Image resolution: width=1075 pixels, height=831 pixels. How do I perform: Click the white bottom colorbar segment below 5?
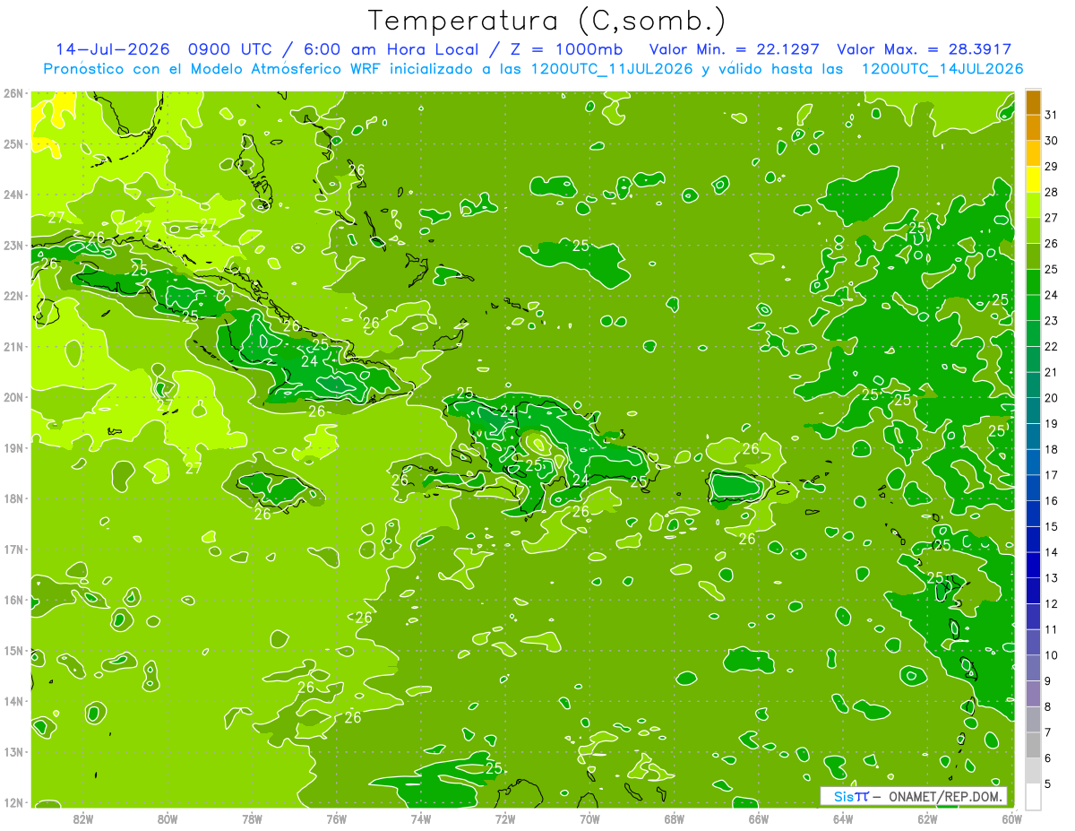point(1033,796)
